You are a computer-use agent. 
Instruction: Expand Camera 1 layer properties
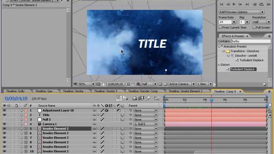pos(22,124)
